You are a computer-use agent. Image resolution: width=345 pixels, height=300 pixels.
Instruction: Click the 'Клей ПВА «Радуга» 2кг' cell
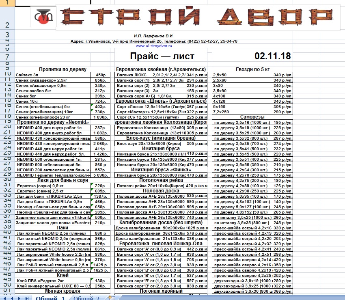[x=53, y=281]
